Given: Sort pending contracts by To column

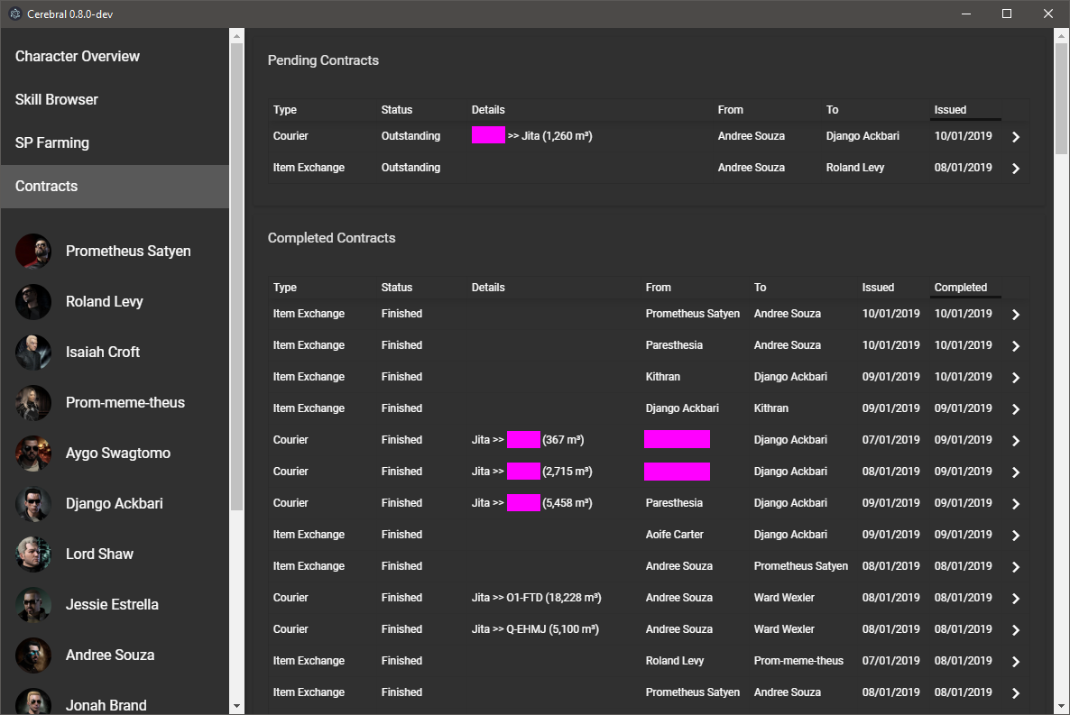Looking at the screenshot, I should pos(832,110).
